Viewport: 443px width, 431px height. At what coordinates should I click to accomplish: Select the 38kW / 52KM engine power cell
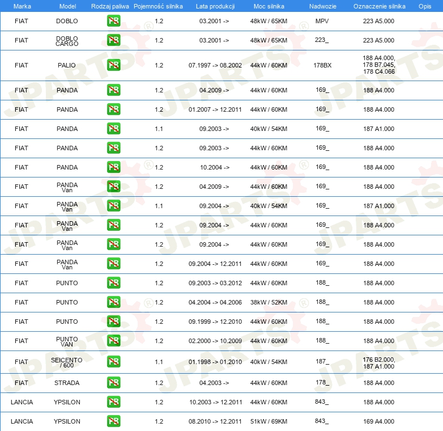click(269, 302)
